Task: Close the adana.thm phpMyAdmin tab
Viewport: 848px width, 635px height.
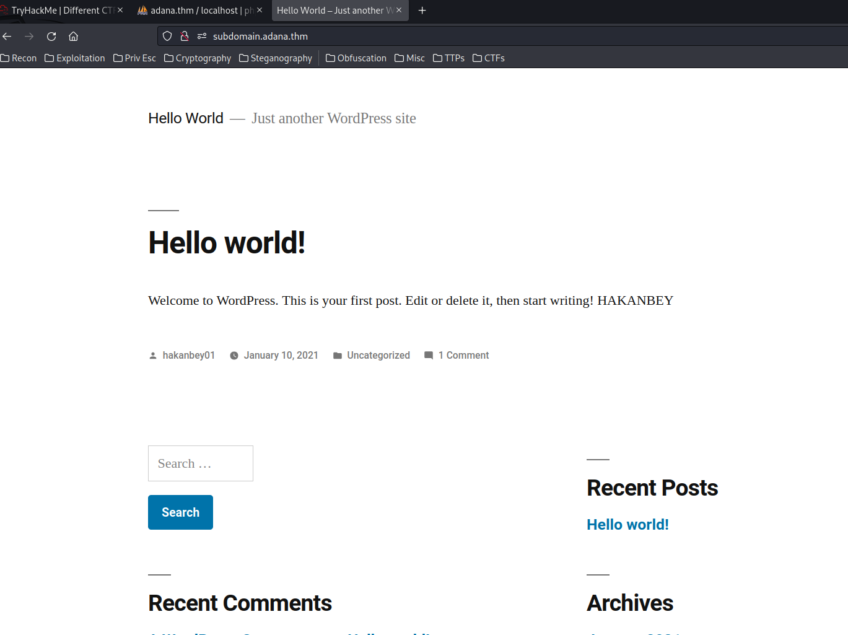Action: tap(260, 11)
